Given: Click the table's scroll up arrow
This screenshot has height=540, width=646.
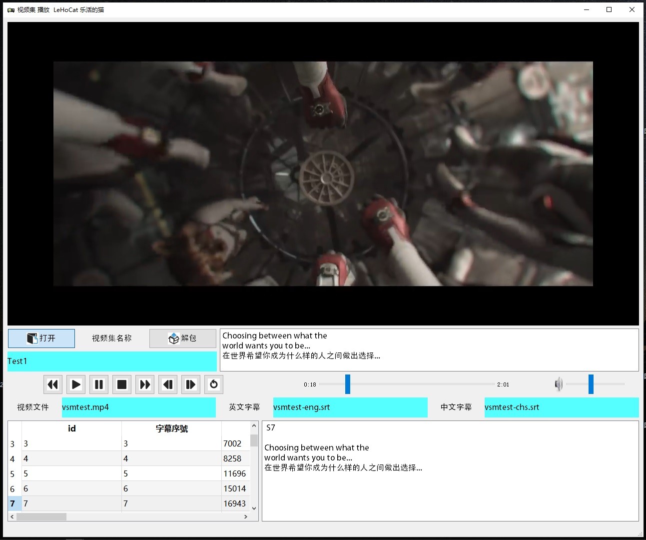Looking at the screenshot, I should click(x=254, y=426).
